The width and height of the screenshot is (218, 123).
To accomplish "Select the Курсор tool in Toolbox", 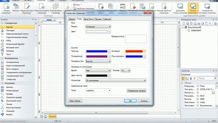I will click(x=17, y=27).
